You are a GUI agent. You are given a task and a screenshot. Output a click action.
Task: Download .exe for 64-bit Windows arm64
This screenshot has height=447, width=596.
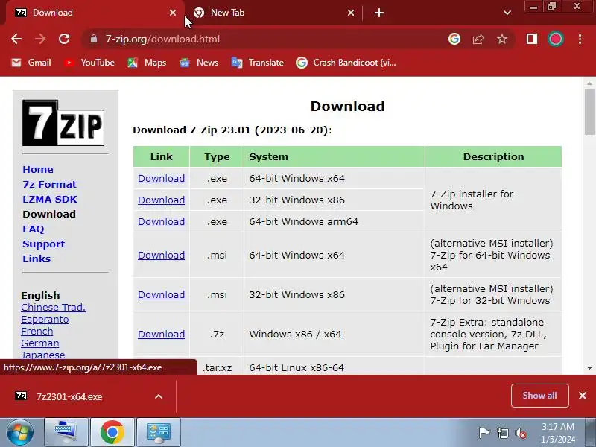(x=161, y=221)
